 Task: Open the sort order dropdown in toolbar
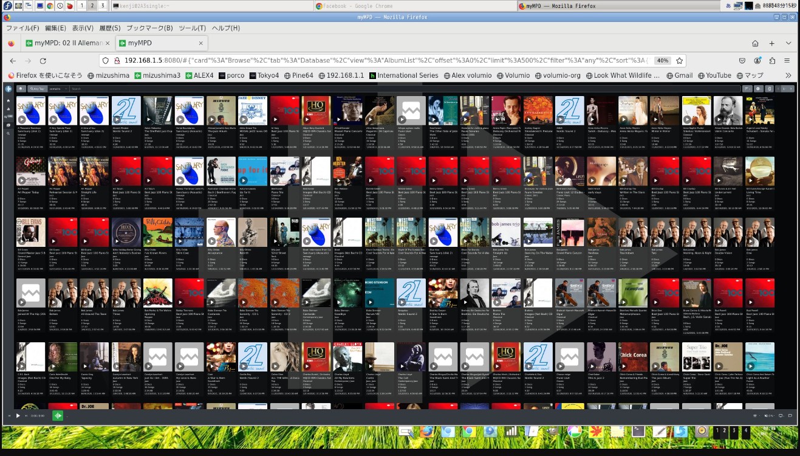click(747, 89)
